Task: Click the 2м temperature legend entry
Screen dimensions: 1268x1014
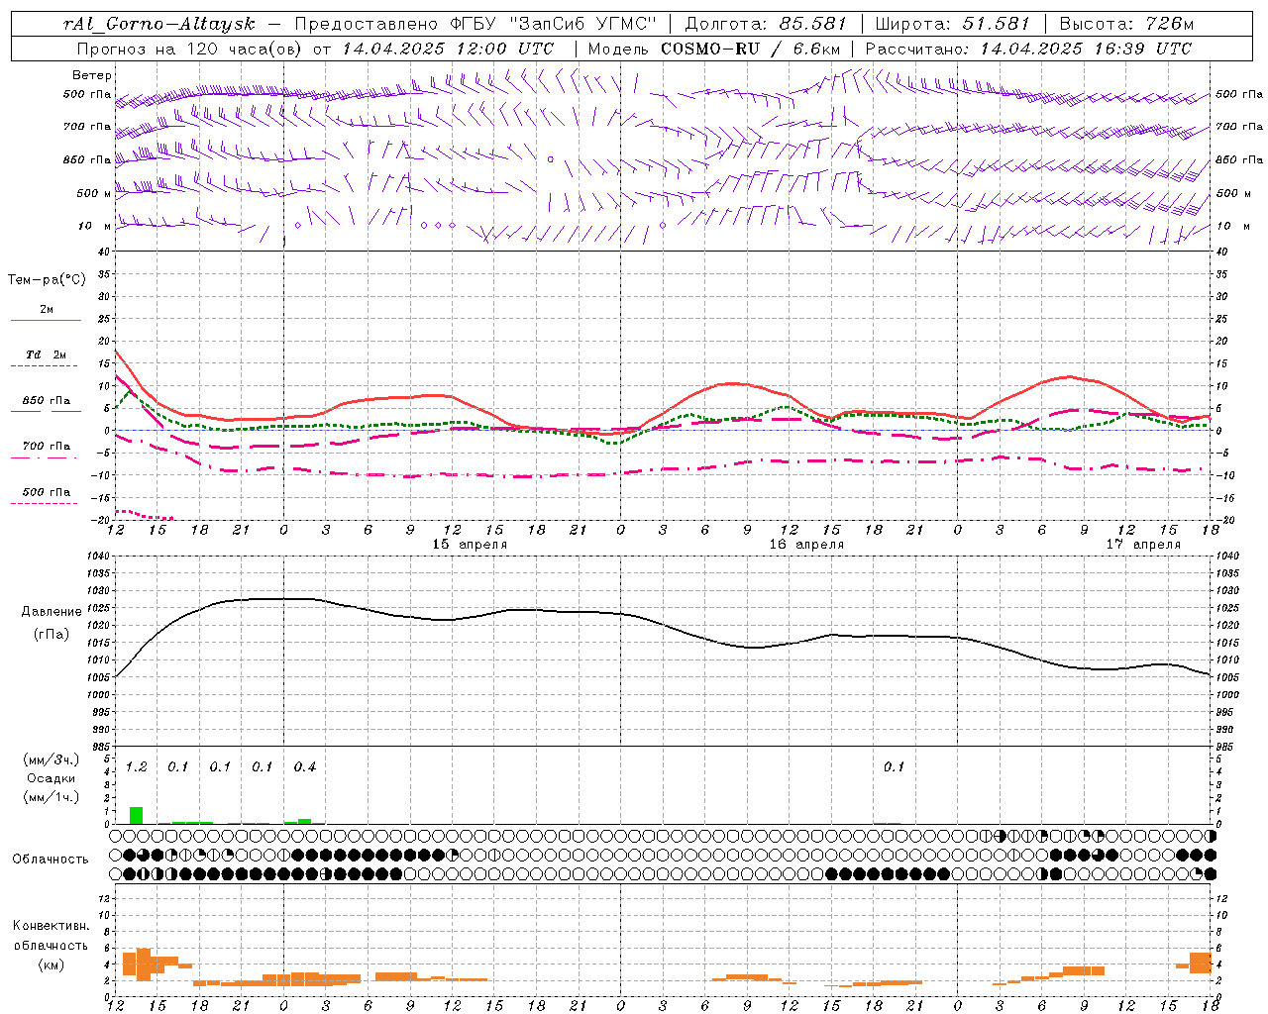Action: pyautogui.click(x=47, y=309)
